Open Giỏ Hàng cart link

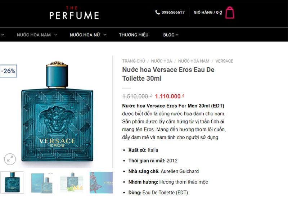(208, 12)
